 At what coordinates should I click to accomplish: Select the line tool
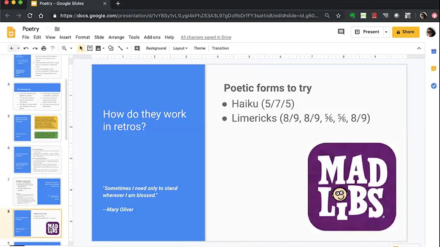click(120, 48)
